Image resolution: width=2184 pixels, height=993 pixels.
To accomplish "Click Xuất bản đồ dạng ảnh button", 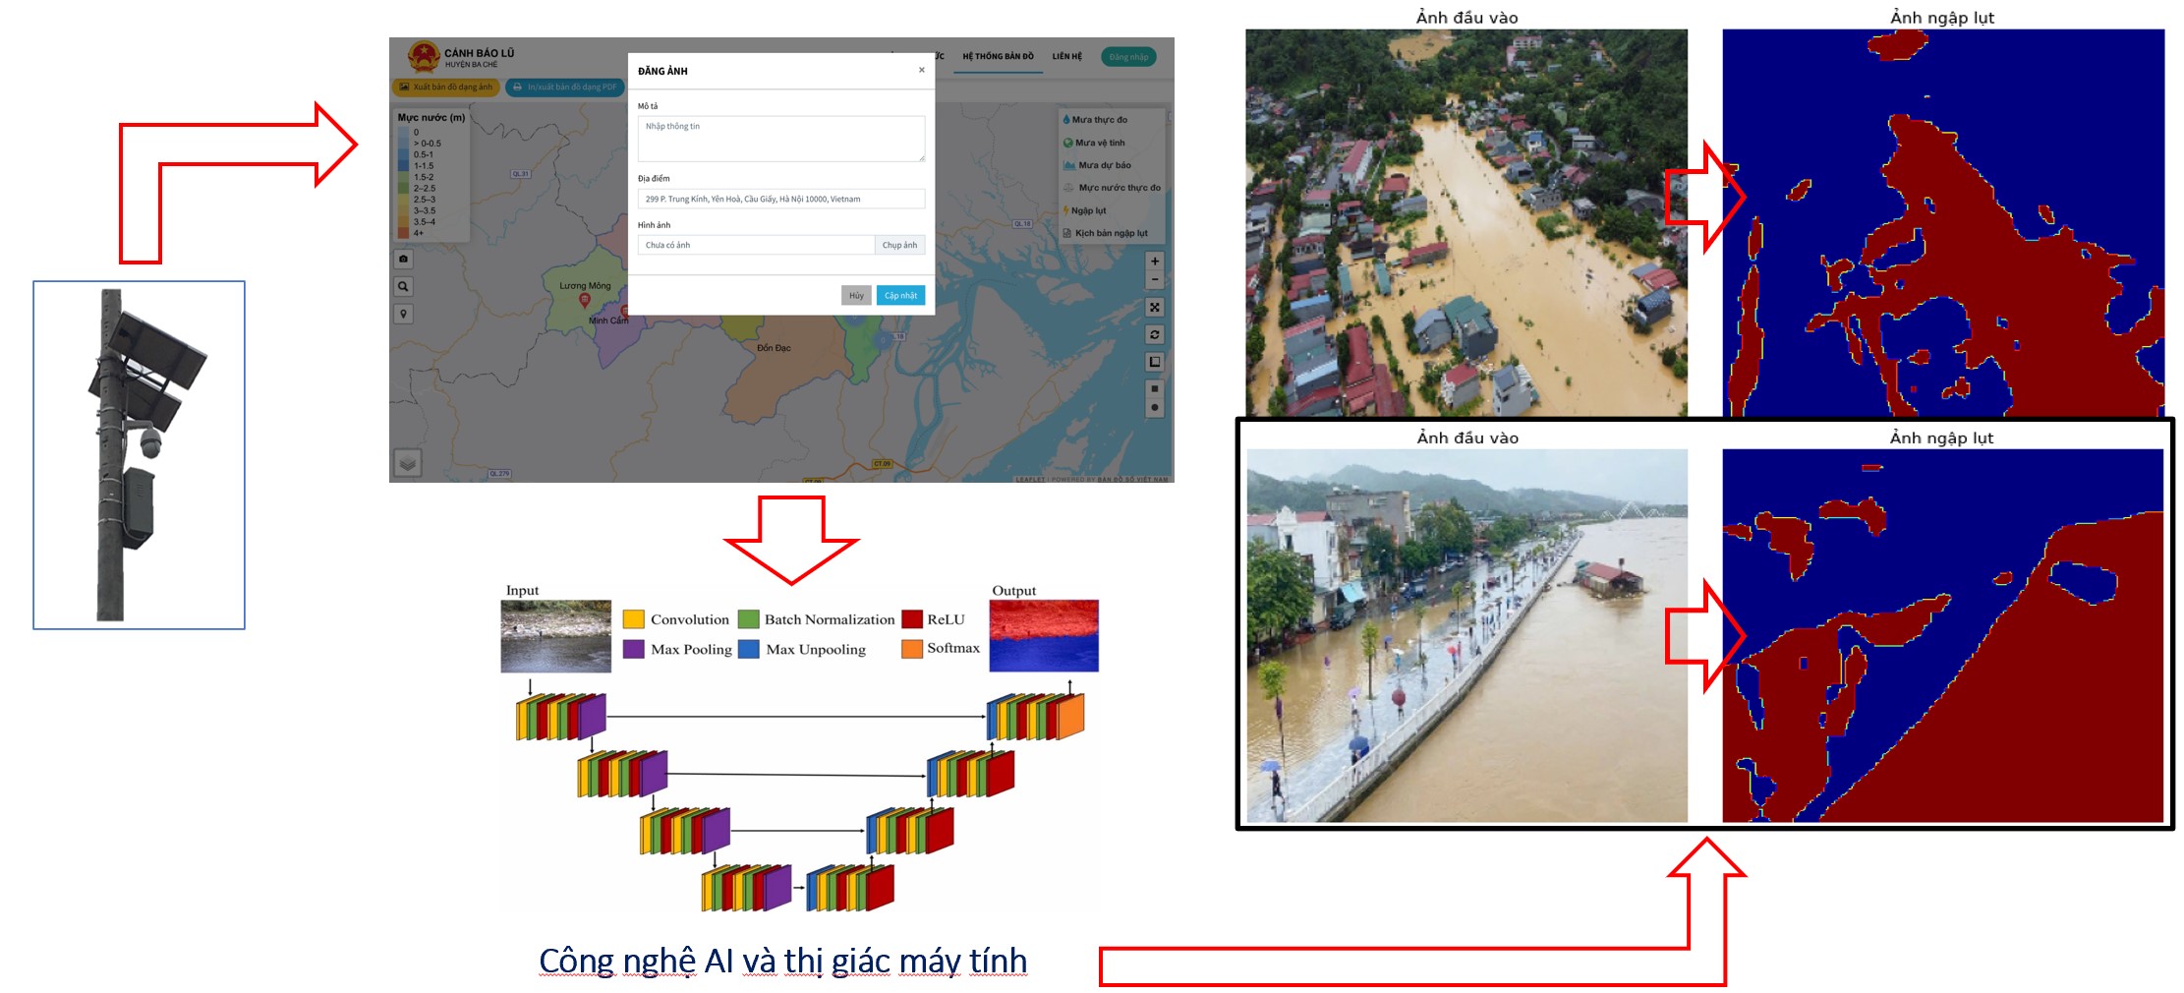I will pyautogui.click(x=446, y=88).
